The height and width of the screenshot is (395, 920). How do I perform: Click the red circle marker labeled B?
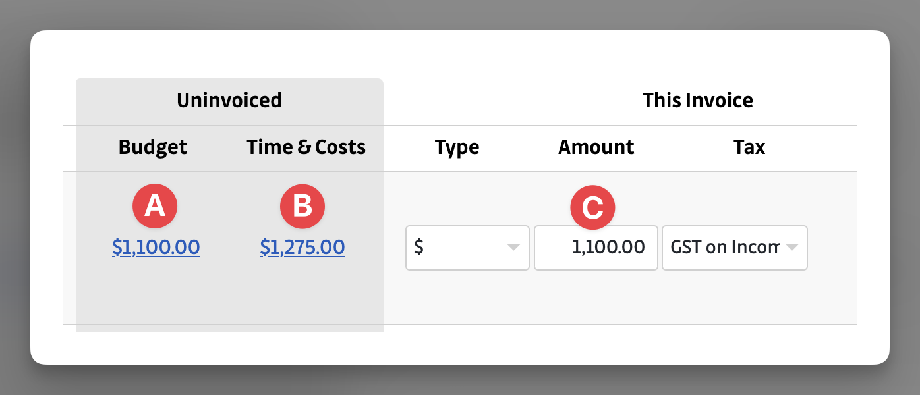[x=302, y=206]
